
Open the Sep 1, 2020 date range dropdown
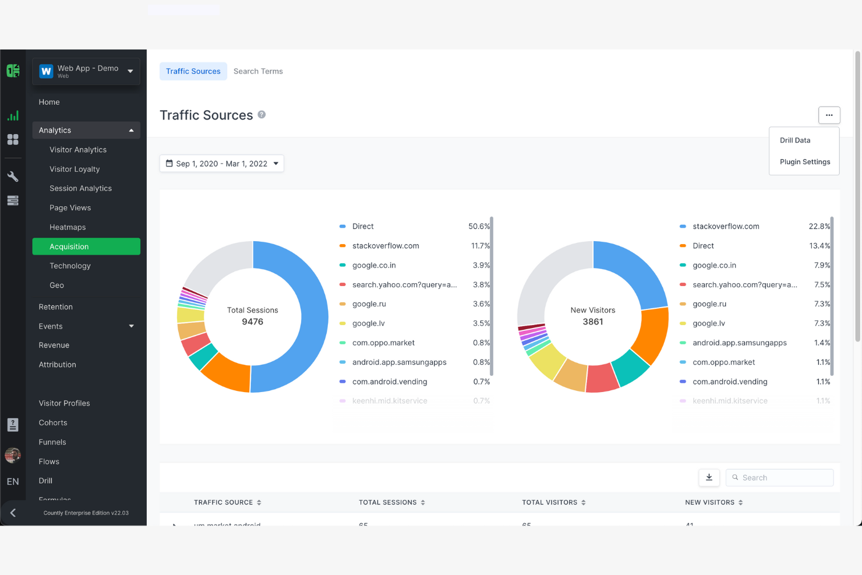click(221, 163)
